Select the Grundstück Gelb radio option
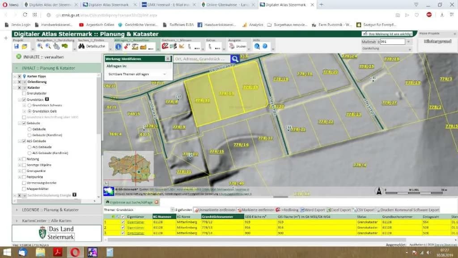 30,111
